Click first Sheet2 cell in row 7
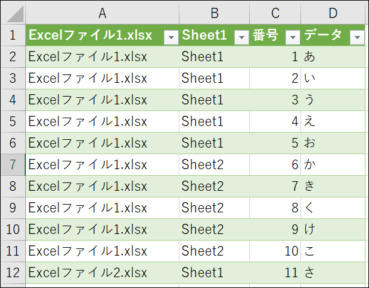This screenshot has width=369, height=288. (x=214, y=164)
